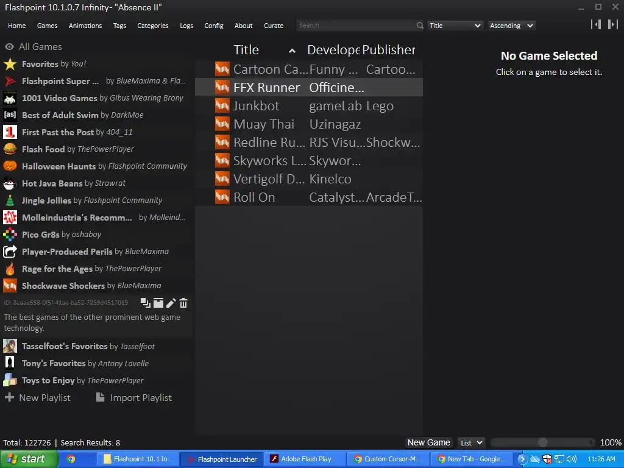The width and height of the screenshot is (624, 468).
Task: Toggle Title column sort arrow
Action: click(x=292, y=51)
